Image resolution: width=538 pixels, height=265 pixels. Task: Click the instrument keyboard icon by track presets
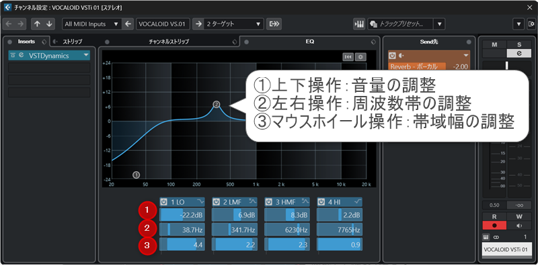point(359,24)
